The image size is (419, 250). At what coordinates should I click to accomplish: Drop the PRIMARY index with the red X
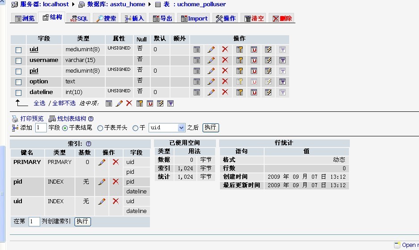(x=116, y=162)
